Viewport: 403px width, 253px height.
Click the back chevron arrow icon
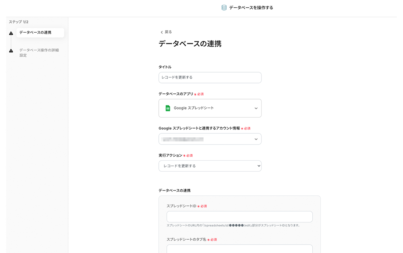coord(162,32)
